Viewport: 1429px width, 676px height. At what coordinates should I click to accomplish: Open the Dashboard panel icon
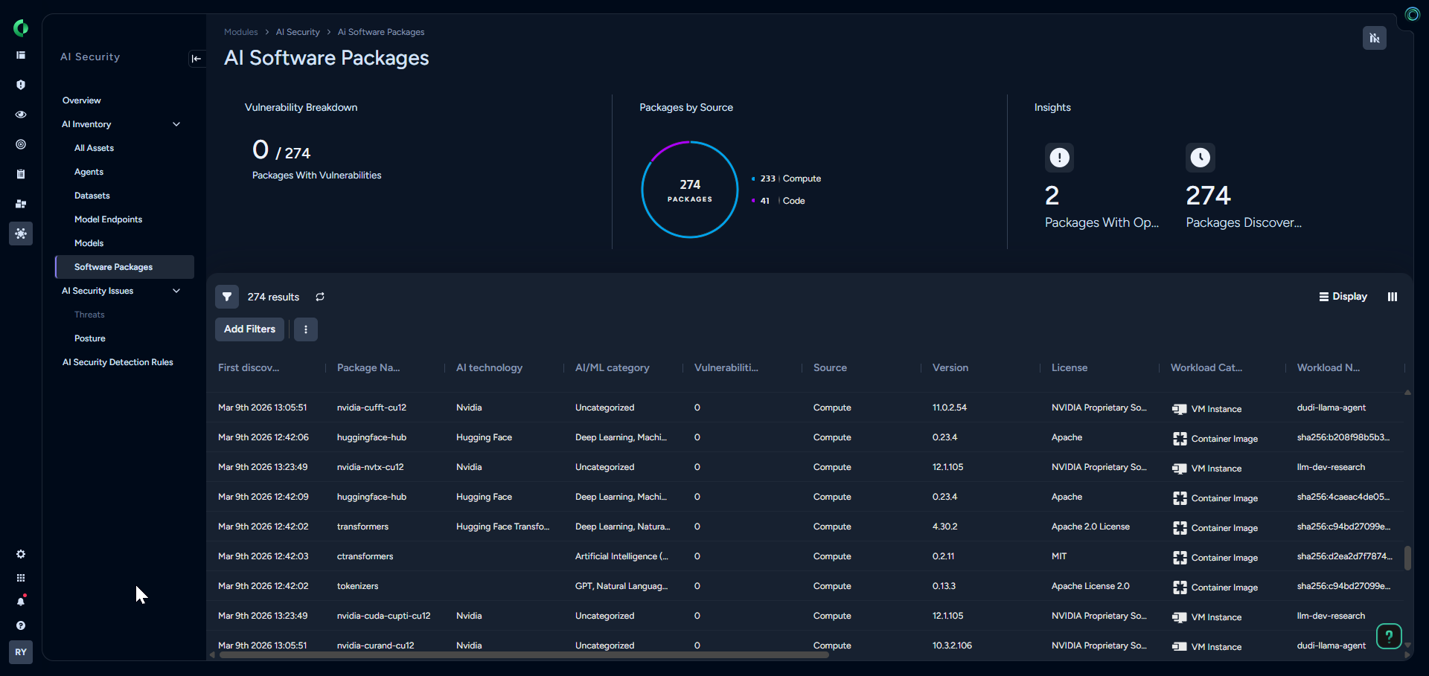[x=21, y=55]
